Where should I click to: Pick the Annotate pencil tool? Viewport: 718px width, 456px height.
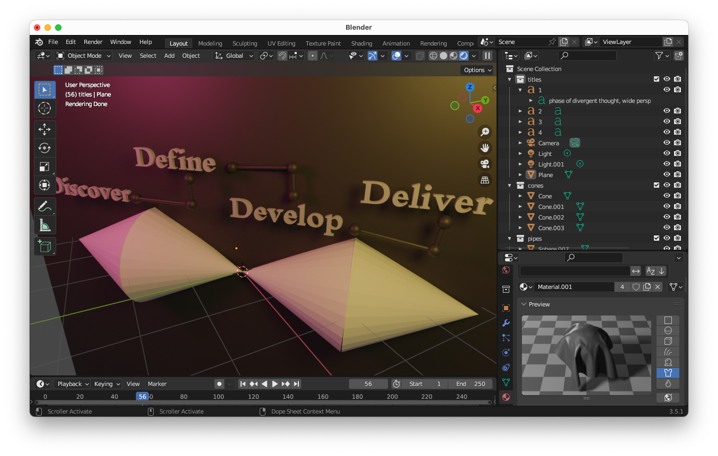coord(45,207)
